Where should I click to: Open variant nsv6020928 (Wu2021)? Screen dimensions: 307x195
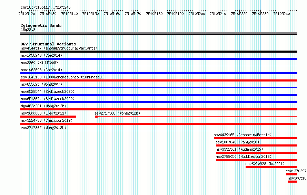265,164
